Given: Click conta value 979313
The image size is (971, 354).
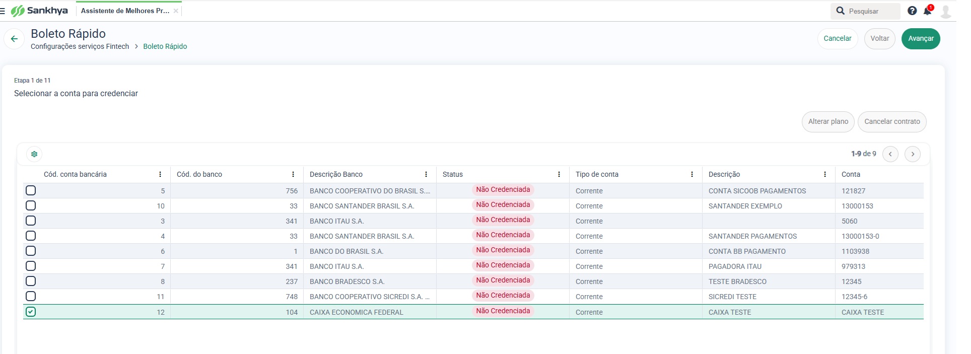Looking at the screenshot, I should [x=853, y=266].
